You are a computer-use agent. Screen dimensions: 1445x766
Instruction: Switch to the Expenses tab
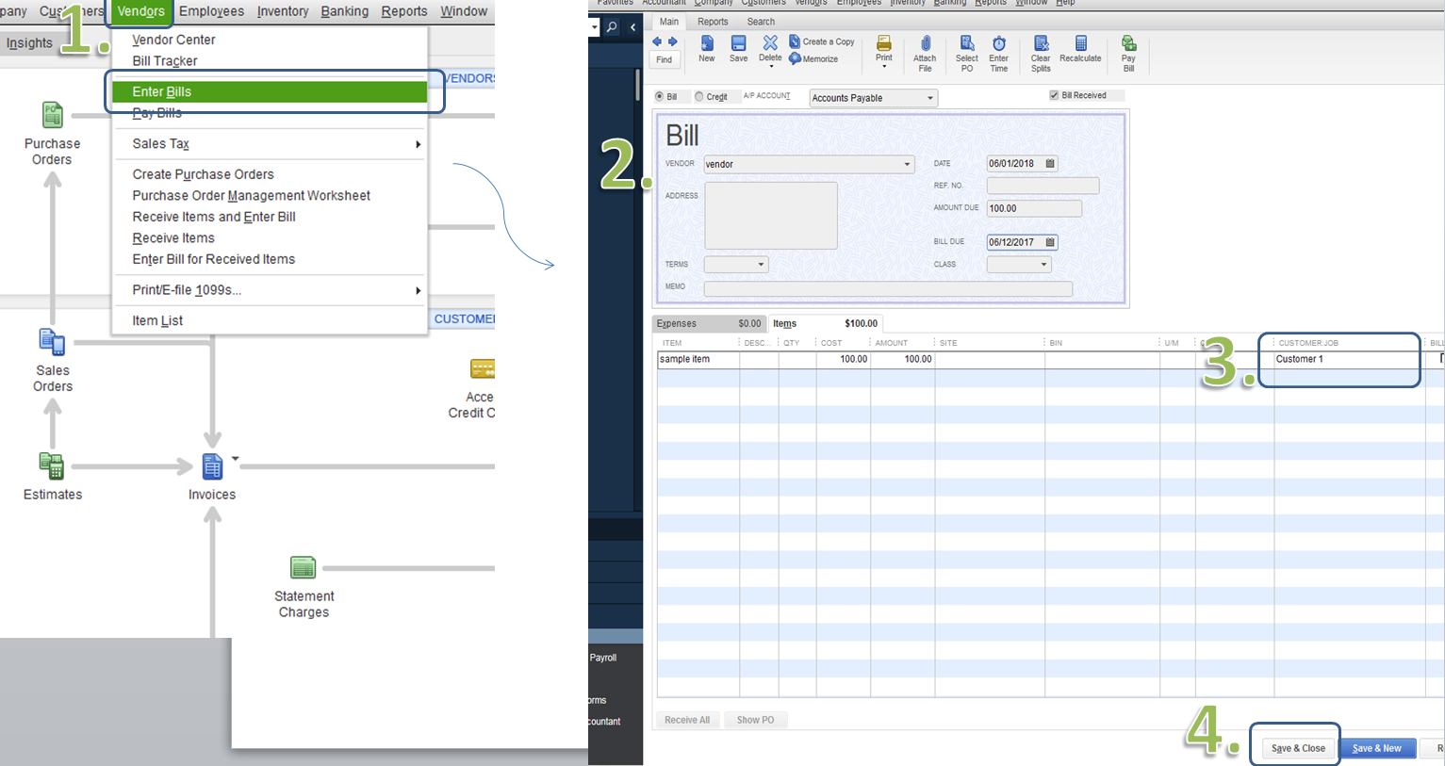click(710, 323)
